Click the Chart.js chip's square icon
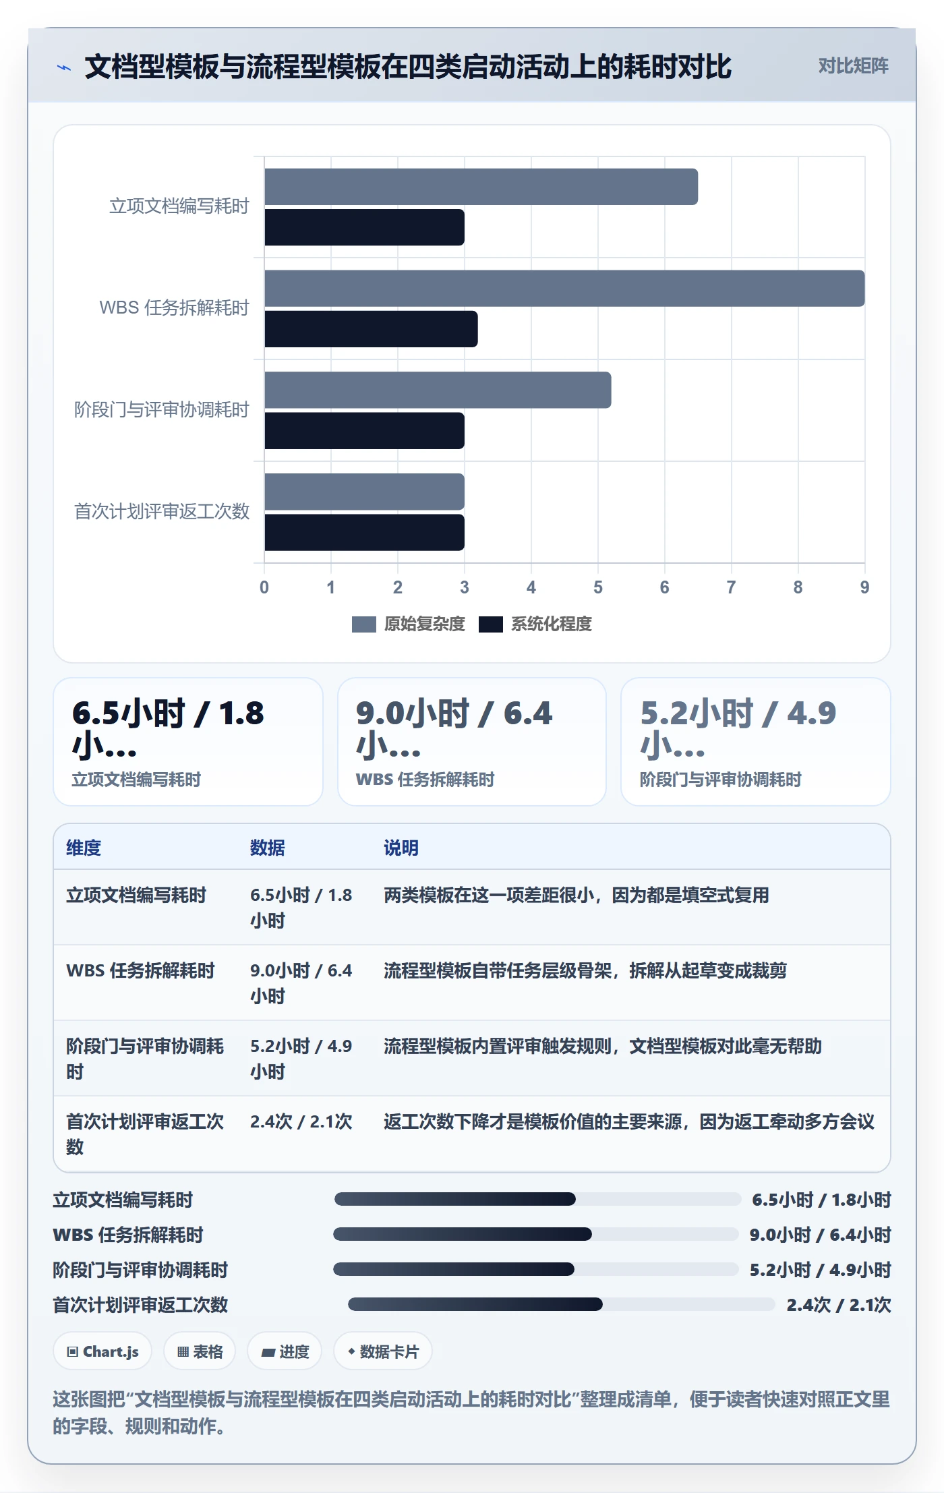944x1493 pixels. click(x=73, y=1351)
